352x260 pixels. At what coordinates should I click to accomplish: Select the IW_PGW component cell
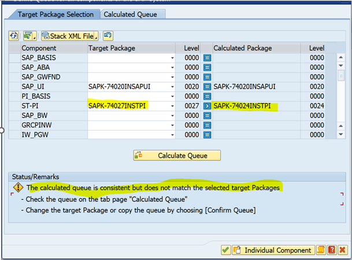click(x=54, y=135)
